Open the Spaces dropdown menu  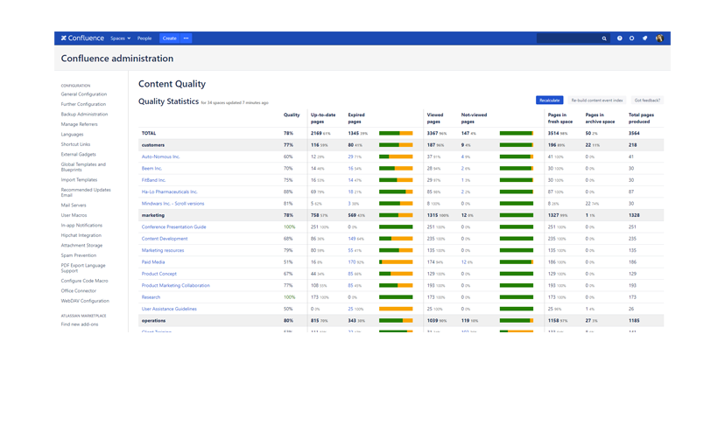point(120,38)
